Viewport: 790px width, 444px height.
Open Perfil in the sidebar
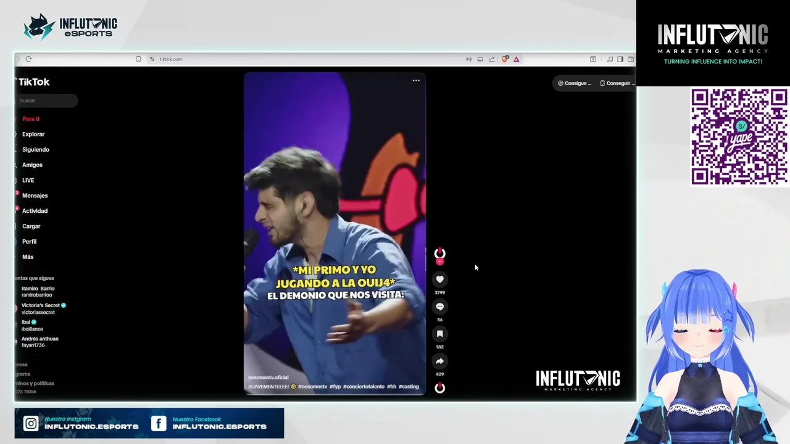29,242
